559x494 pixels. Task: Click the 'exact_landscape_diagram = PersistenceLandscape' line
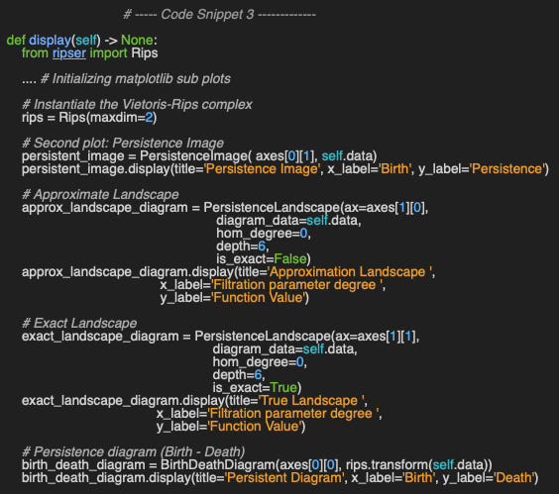pos(221,336)
